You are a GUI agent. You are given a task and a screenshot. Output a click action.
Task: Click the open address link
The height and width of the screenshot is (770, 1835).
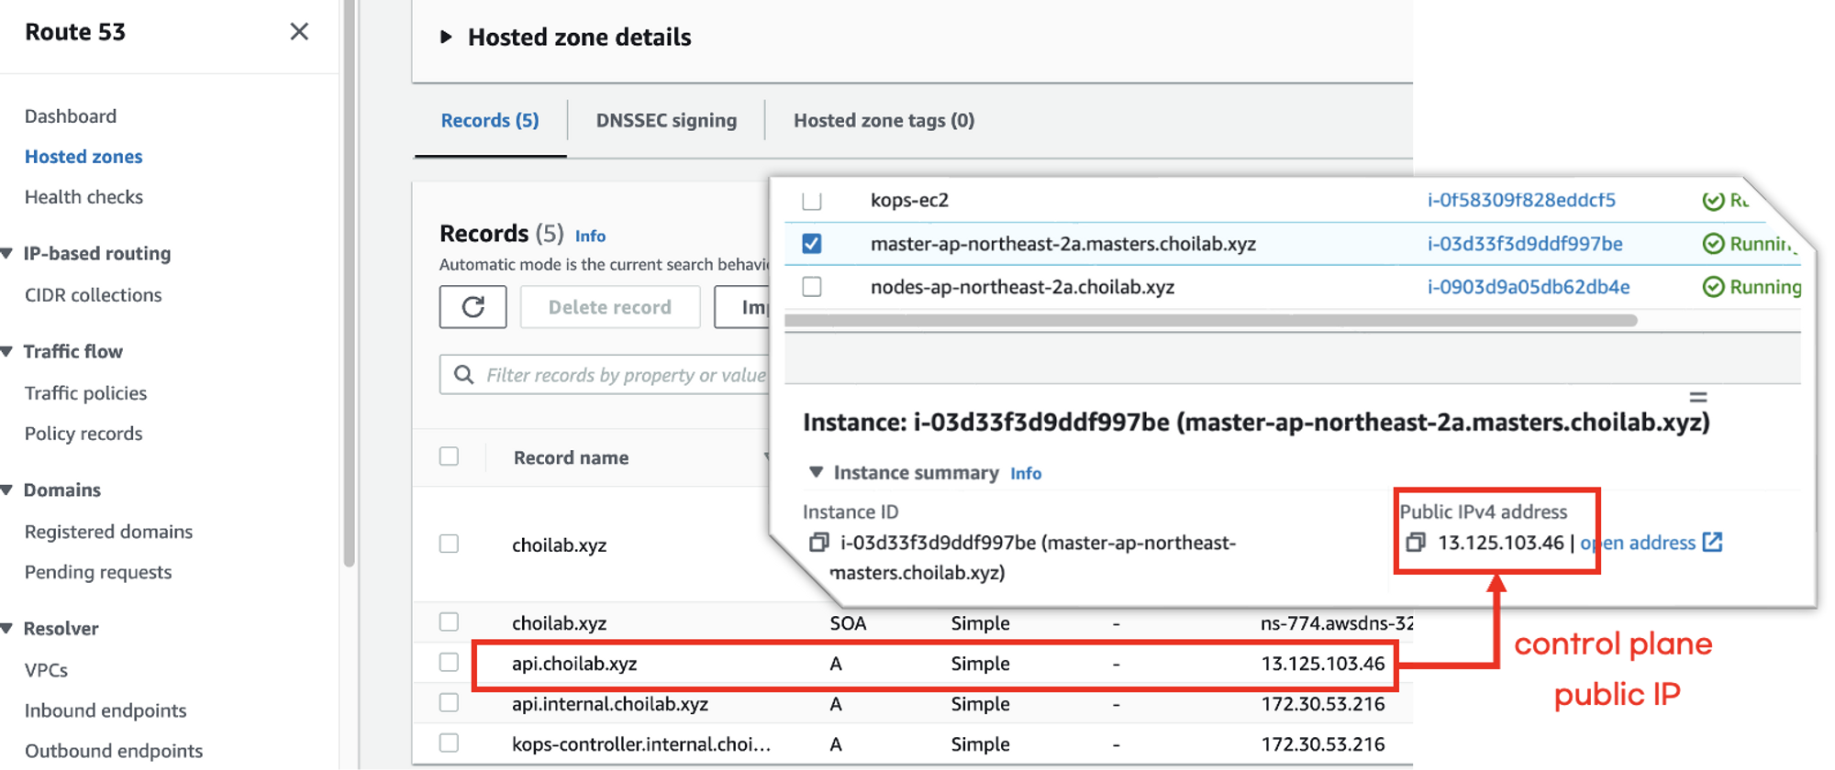pyautogui.click(x=1638, y=543)
